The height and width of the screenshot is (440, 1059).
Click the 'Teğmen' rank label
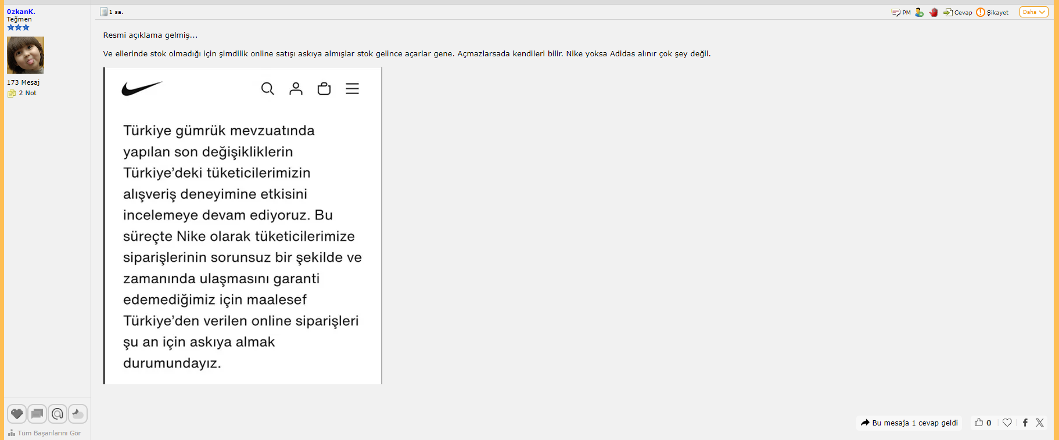tap(19, 19)
